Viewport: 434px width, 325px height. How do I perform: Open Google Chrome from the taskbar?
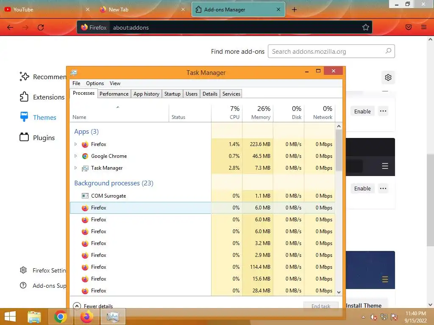point(60,317)
